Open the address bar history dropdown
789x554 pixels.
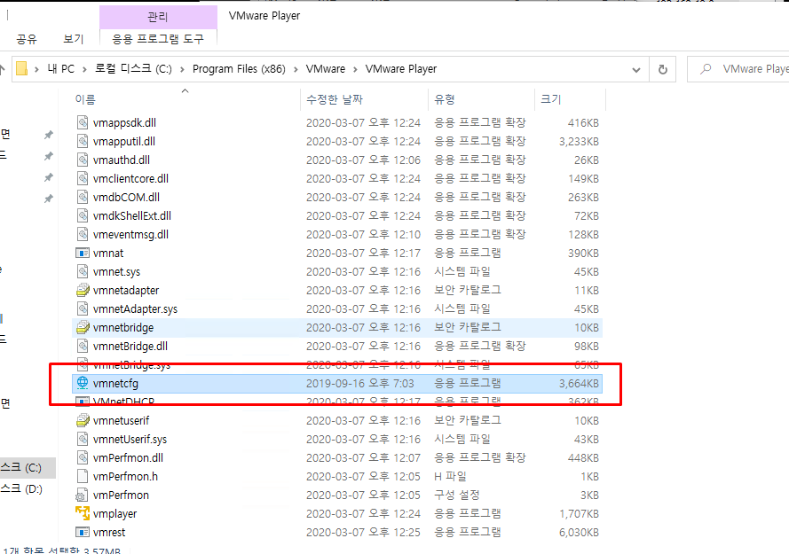click(x=636, y=69)
